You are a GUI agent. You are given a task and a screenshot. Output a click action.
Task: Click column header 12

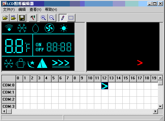pos(105,78)
